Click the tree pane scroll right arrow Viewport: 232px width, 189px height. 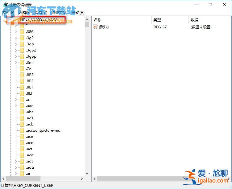[82, 179]
